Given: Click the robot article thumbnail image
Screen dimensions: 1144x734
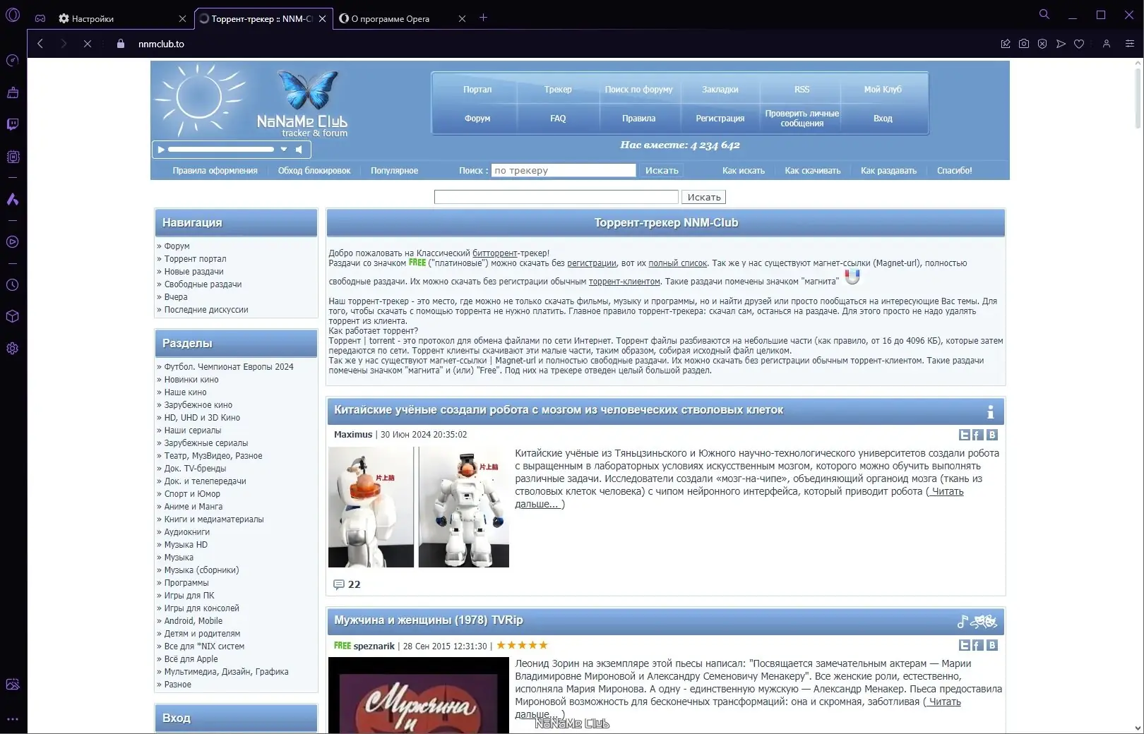Looking at the screenshot, I should pos(419,507).
